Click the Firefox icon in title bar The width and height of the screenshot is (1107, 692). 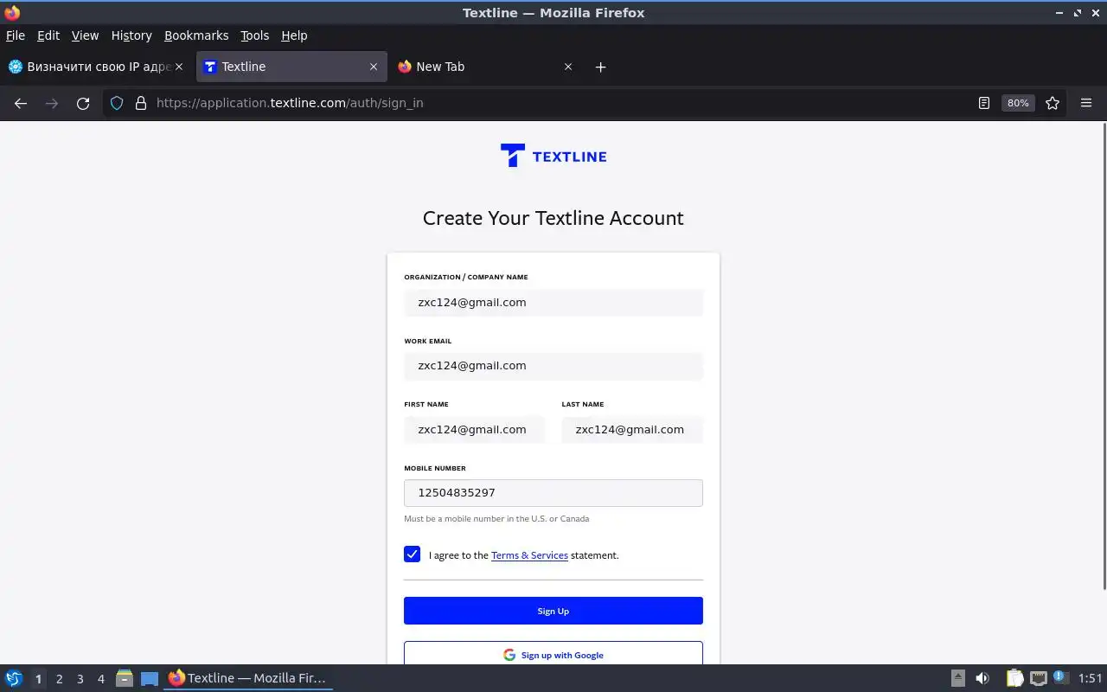coord(12,12)
